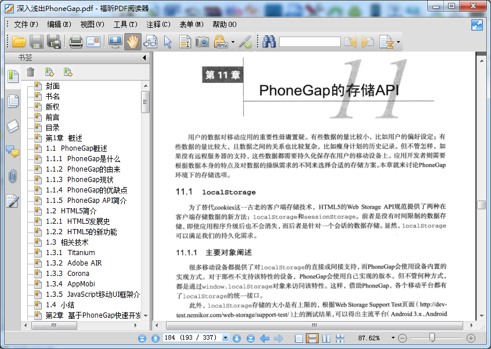The image size is (491, 349).
Task: Click the signature pen check icon
Action: point(245,42)
